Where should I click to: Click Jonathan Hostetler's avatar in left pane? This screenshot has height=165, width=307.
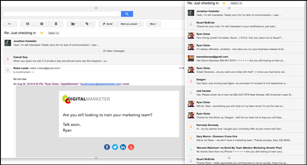[x=8, y=43]
